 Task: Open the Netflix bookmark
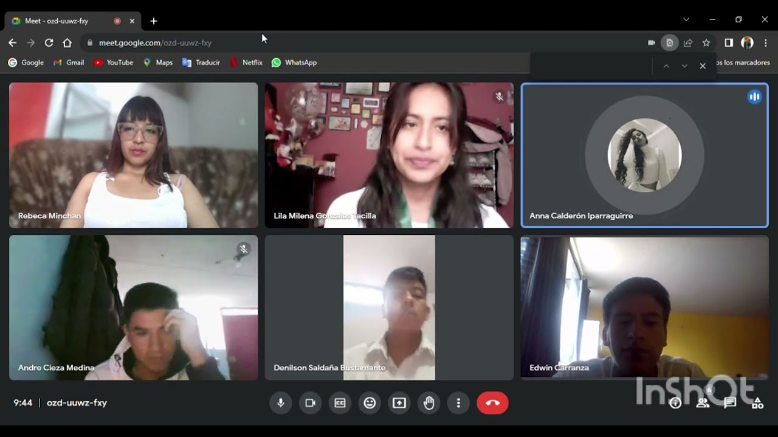coord(246,63)
